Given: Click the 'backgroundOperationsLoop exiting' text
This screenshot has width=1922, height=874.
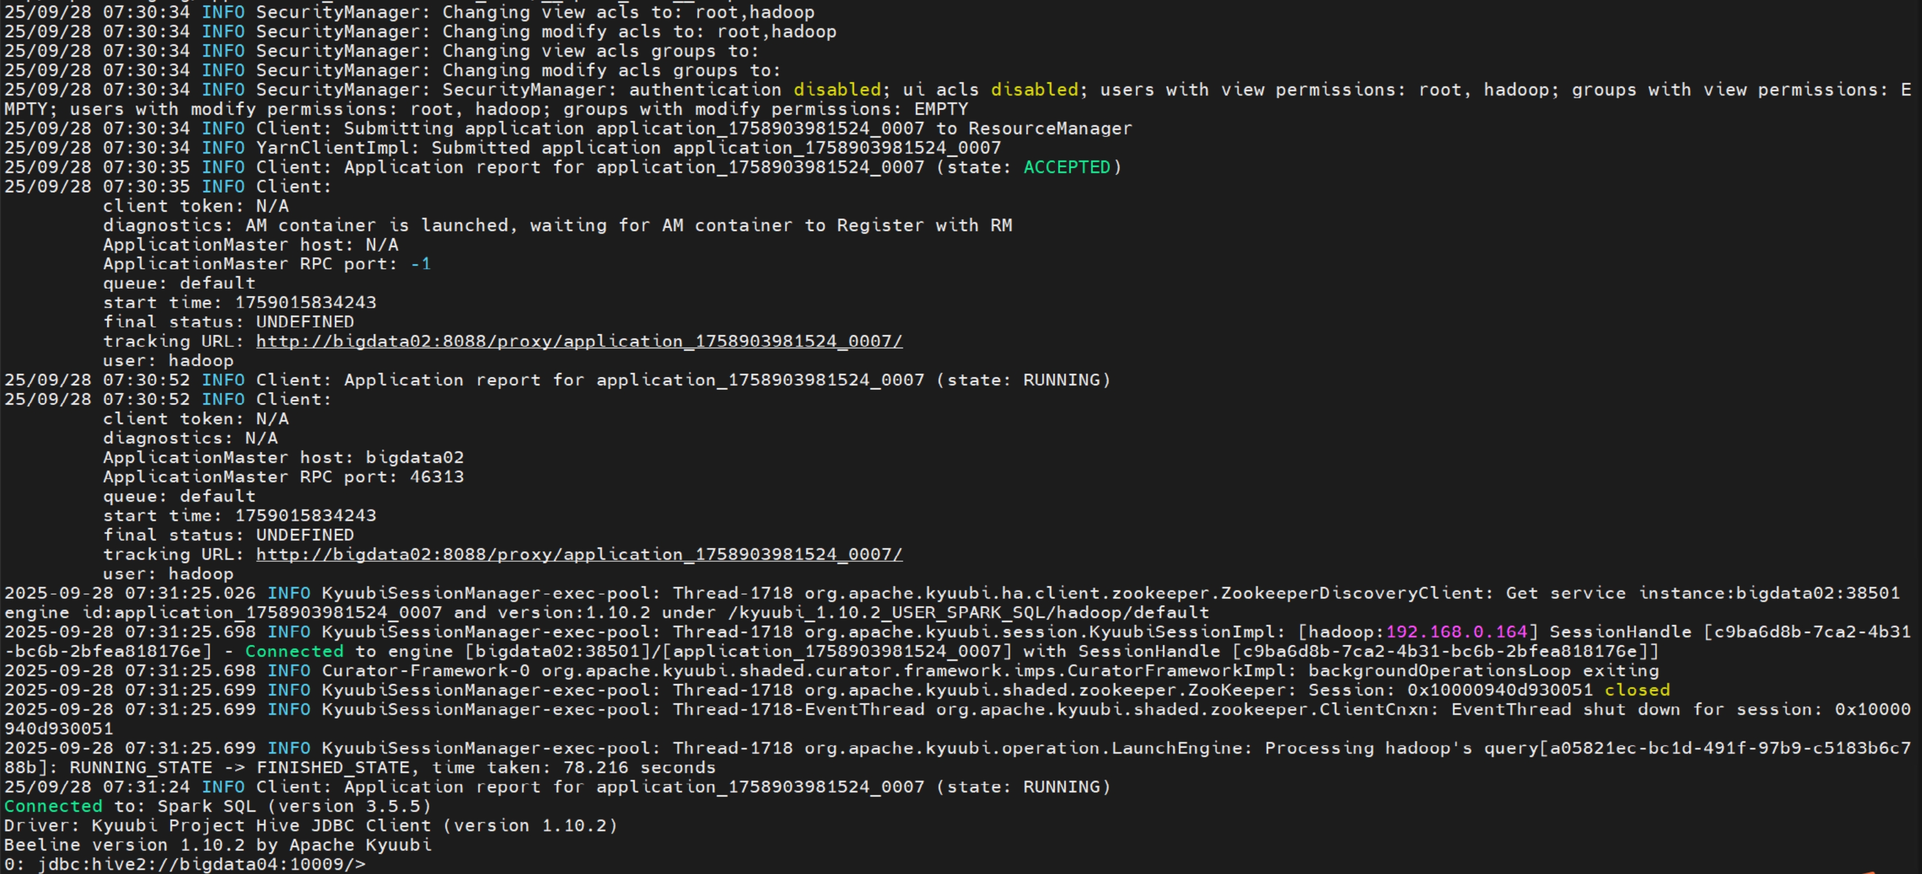Looking at the screenshot, I should click(x=1484, y=671).
